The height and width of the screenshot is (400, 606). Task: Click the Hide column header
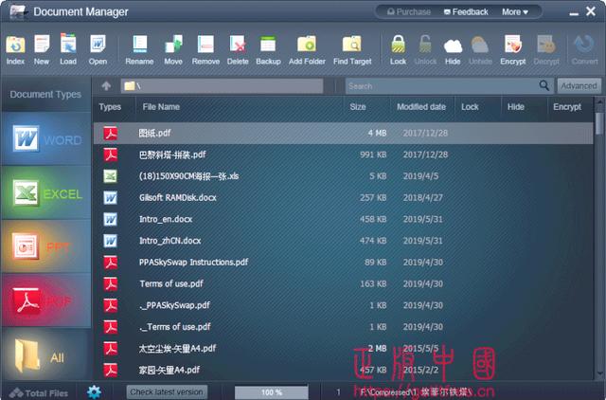[x=515, y=107]
